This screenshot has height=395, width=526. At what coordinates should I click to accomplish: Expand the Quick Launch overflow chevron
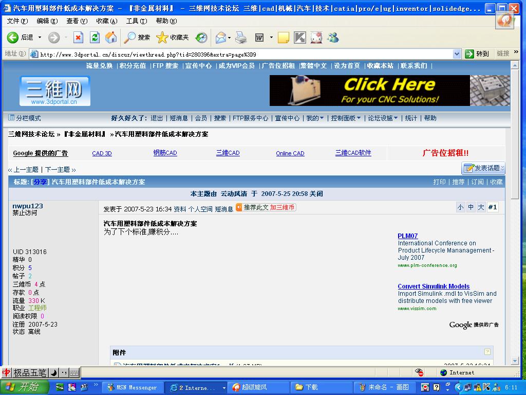click(95, 385)
